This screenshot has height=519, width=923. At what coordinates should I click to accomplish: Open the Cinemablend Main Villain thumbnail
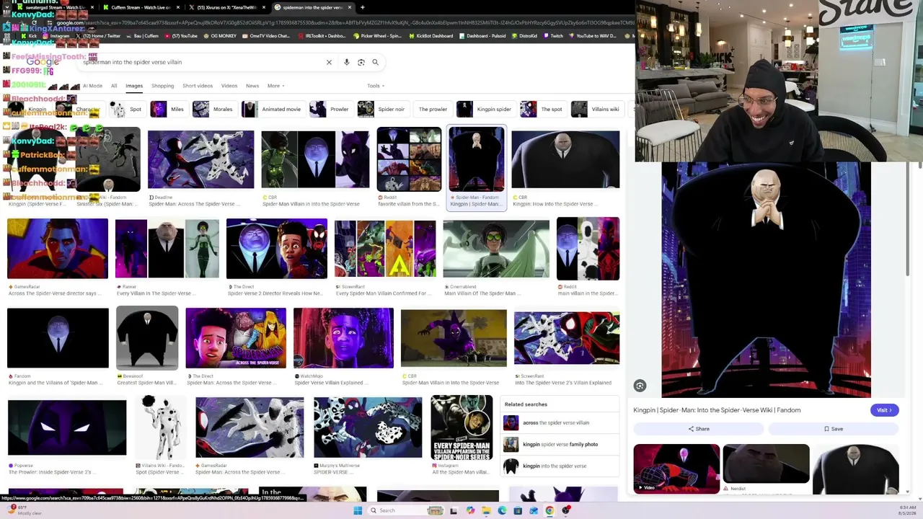(496, 249)
